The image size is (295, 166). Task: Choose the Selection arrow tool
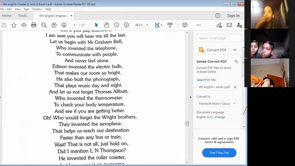[x=96, y=25]
